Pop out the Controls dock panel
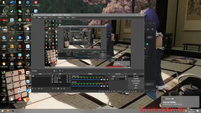The image size is (201, 113). click(143, 74)
